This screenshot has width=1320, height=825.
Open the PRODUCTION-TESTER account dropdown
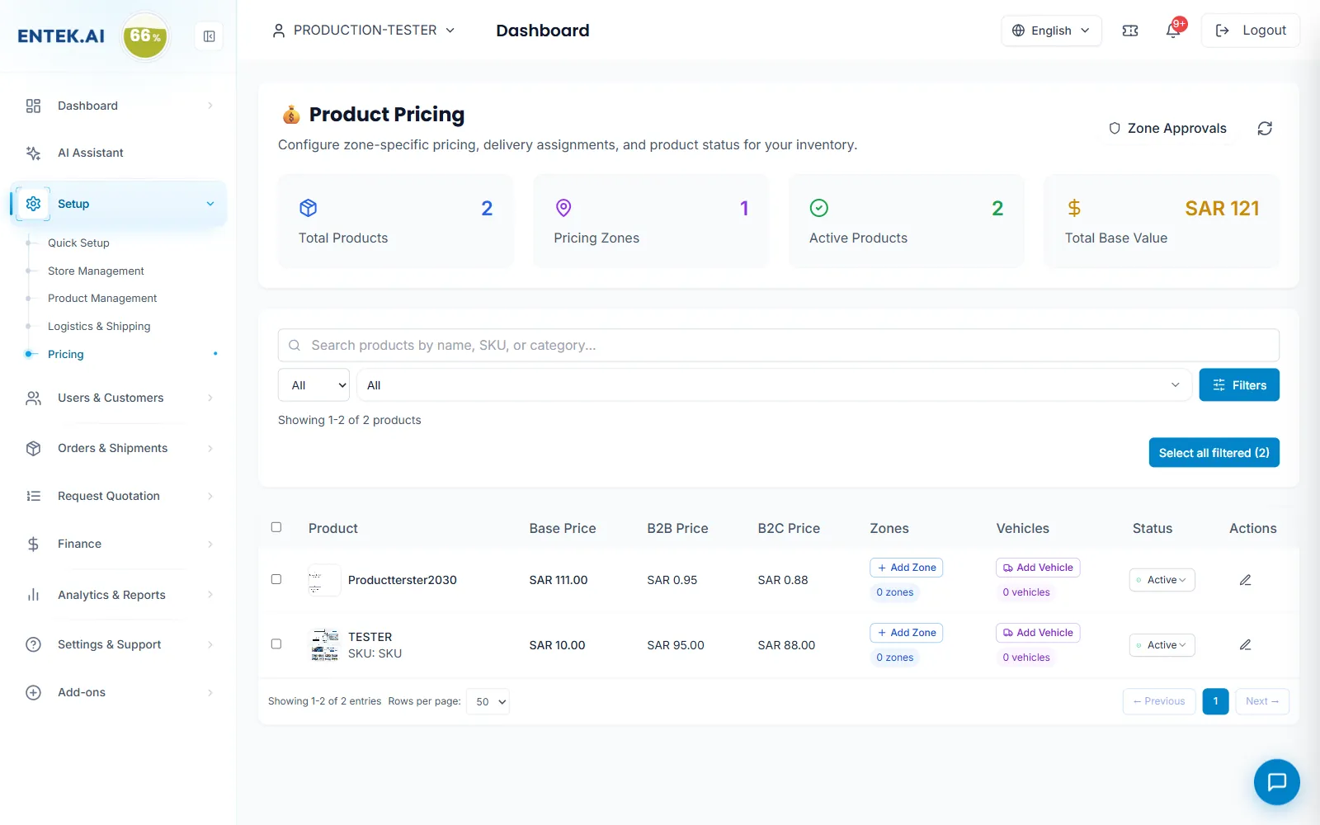[364, 31]
